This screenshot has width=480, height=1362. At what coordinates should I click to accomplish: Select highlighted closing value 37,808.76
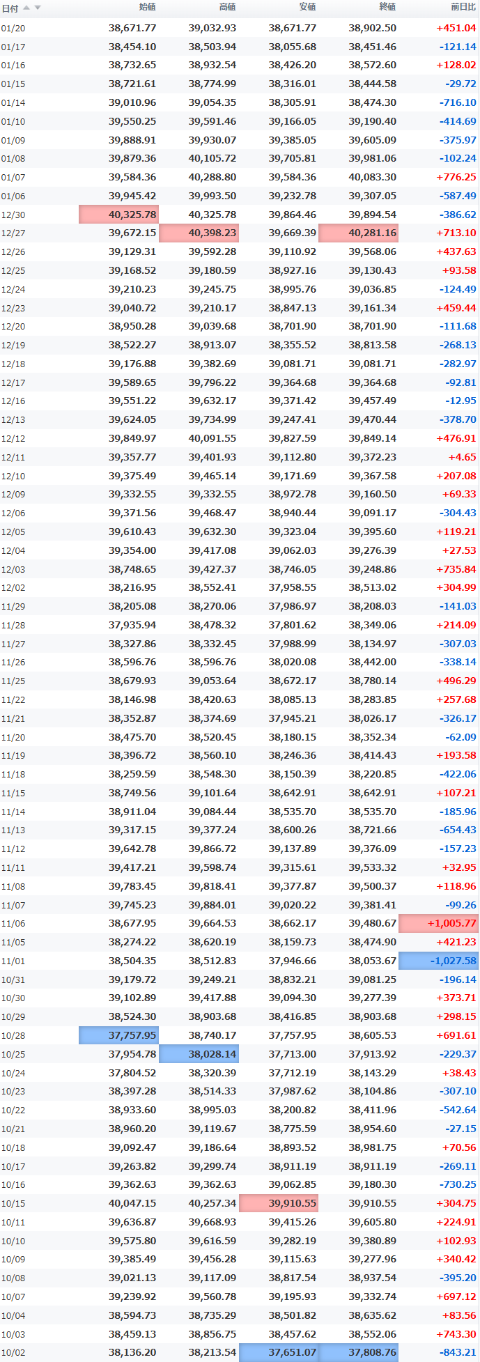358,1352
